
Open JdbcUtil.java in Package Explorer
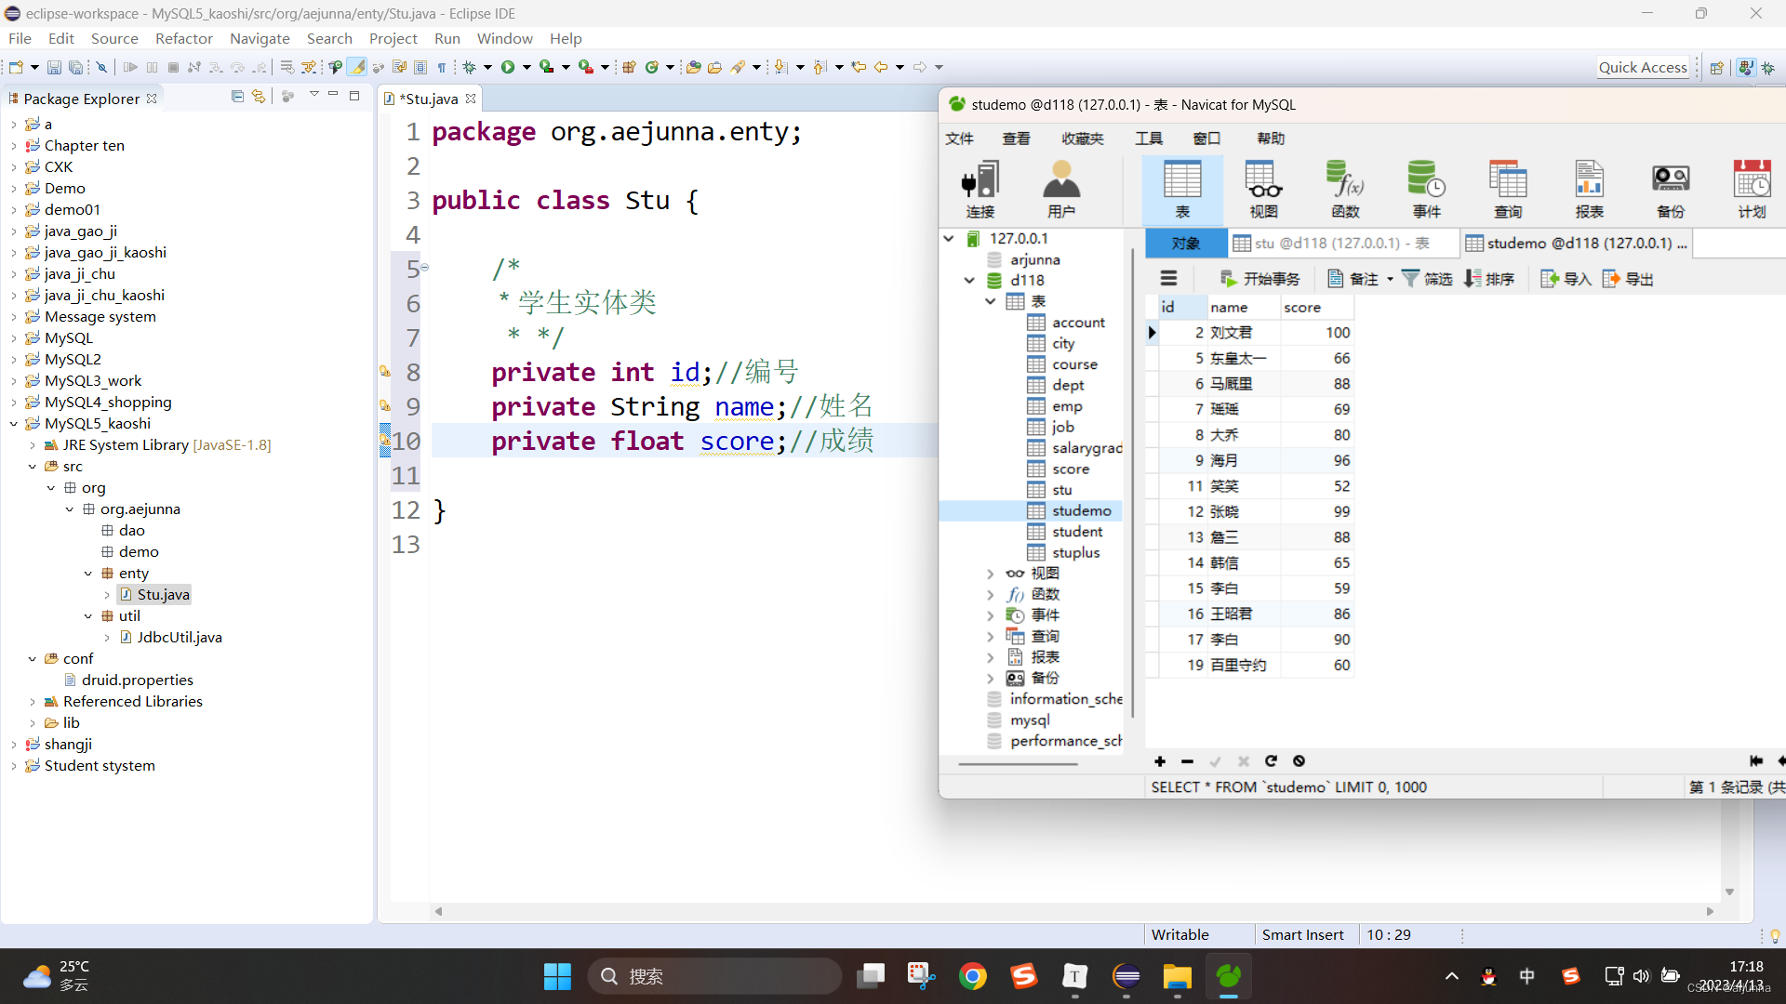180,638
